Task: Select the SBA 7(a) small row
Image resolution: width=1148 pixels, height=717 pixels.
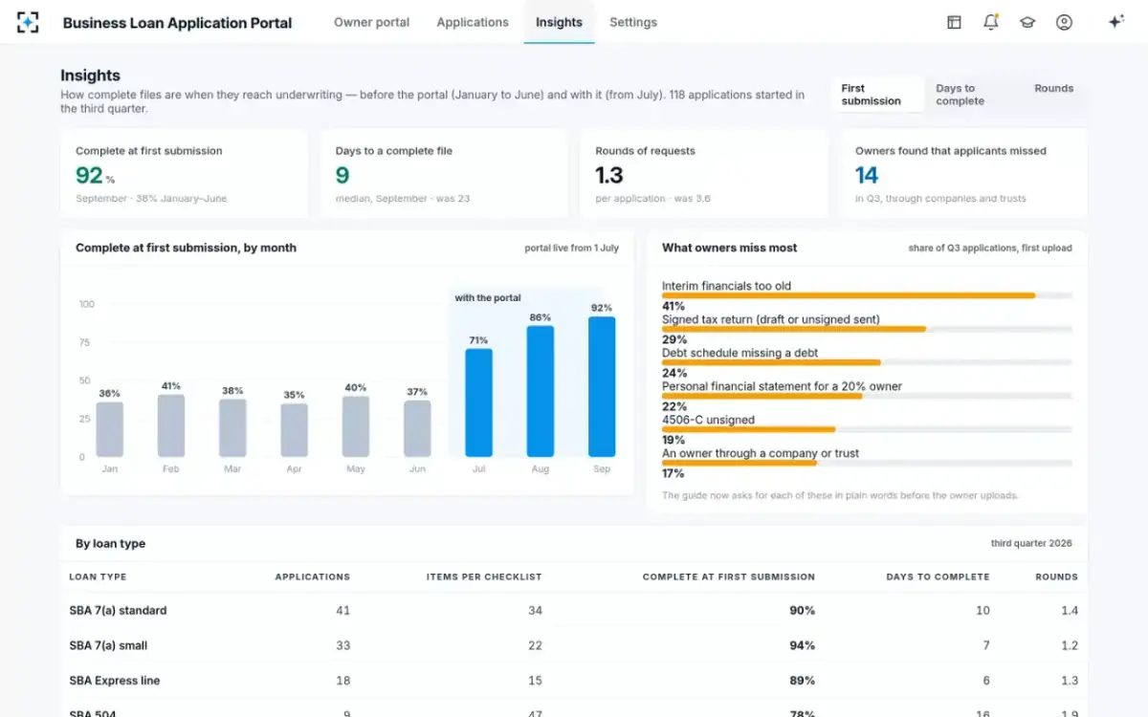Action: [x=574, y=645]
